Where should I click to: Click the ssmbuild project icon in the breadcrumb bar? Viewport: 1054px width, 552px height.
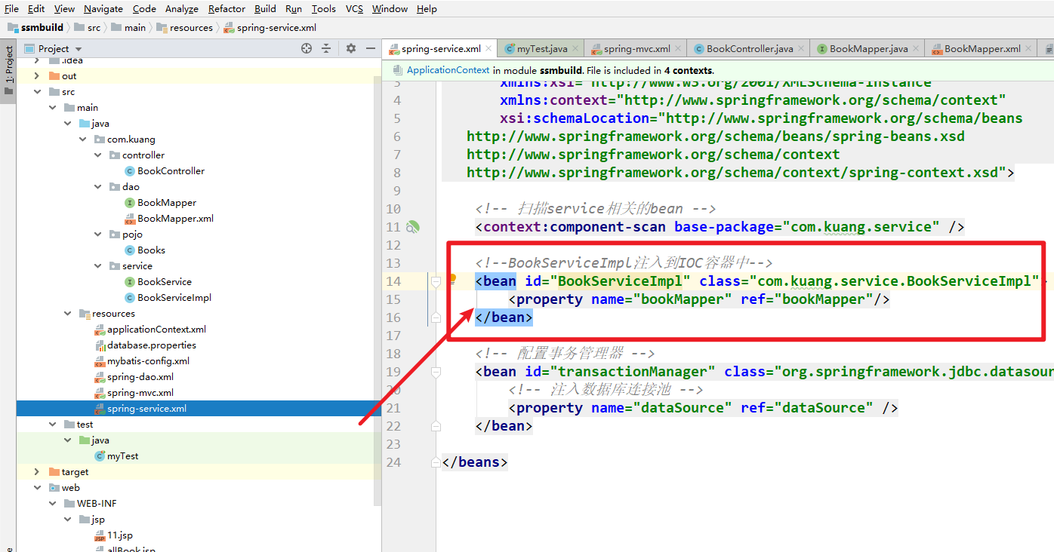click(12, 27)
